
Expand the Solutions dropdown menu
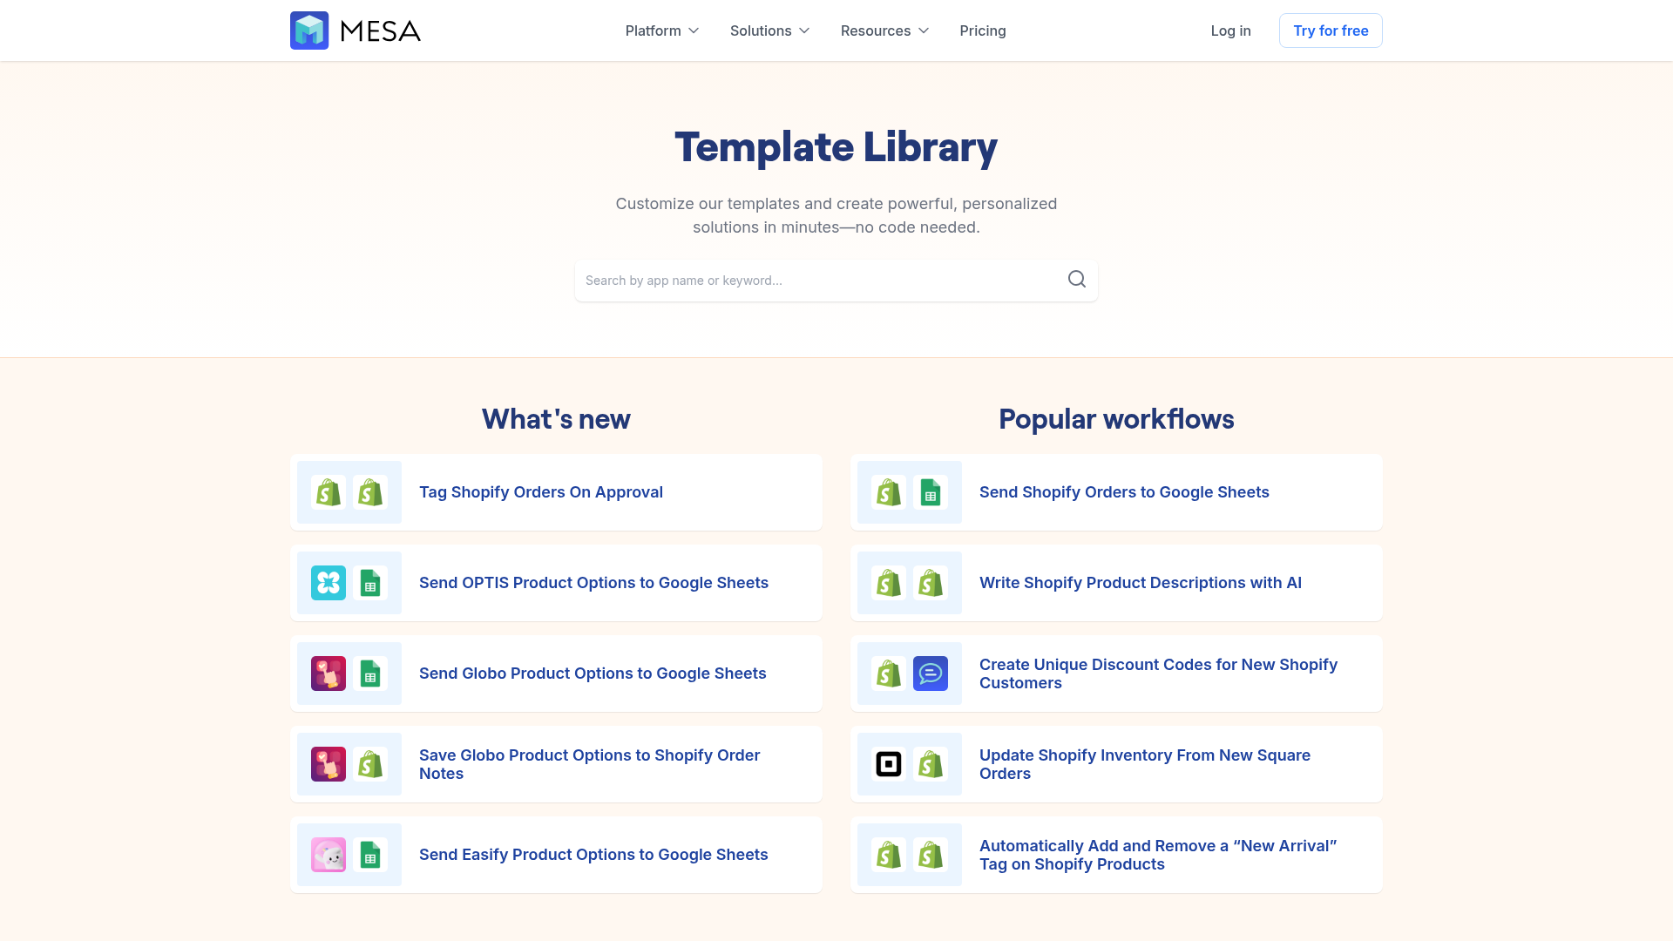pos(770,30)
